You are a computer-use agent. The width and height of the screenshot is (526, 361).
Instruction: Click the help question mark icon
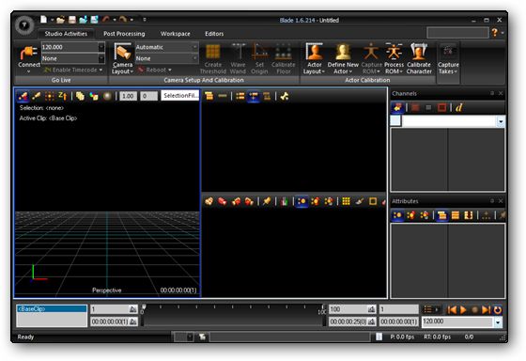[x=494, y=33]
